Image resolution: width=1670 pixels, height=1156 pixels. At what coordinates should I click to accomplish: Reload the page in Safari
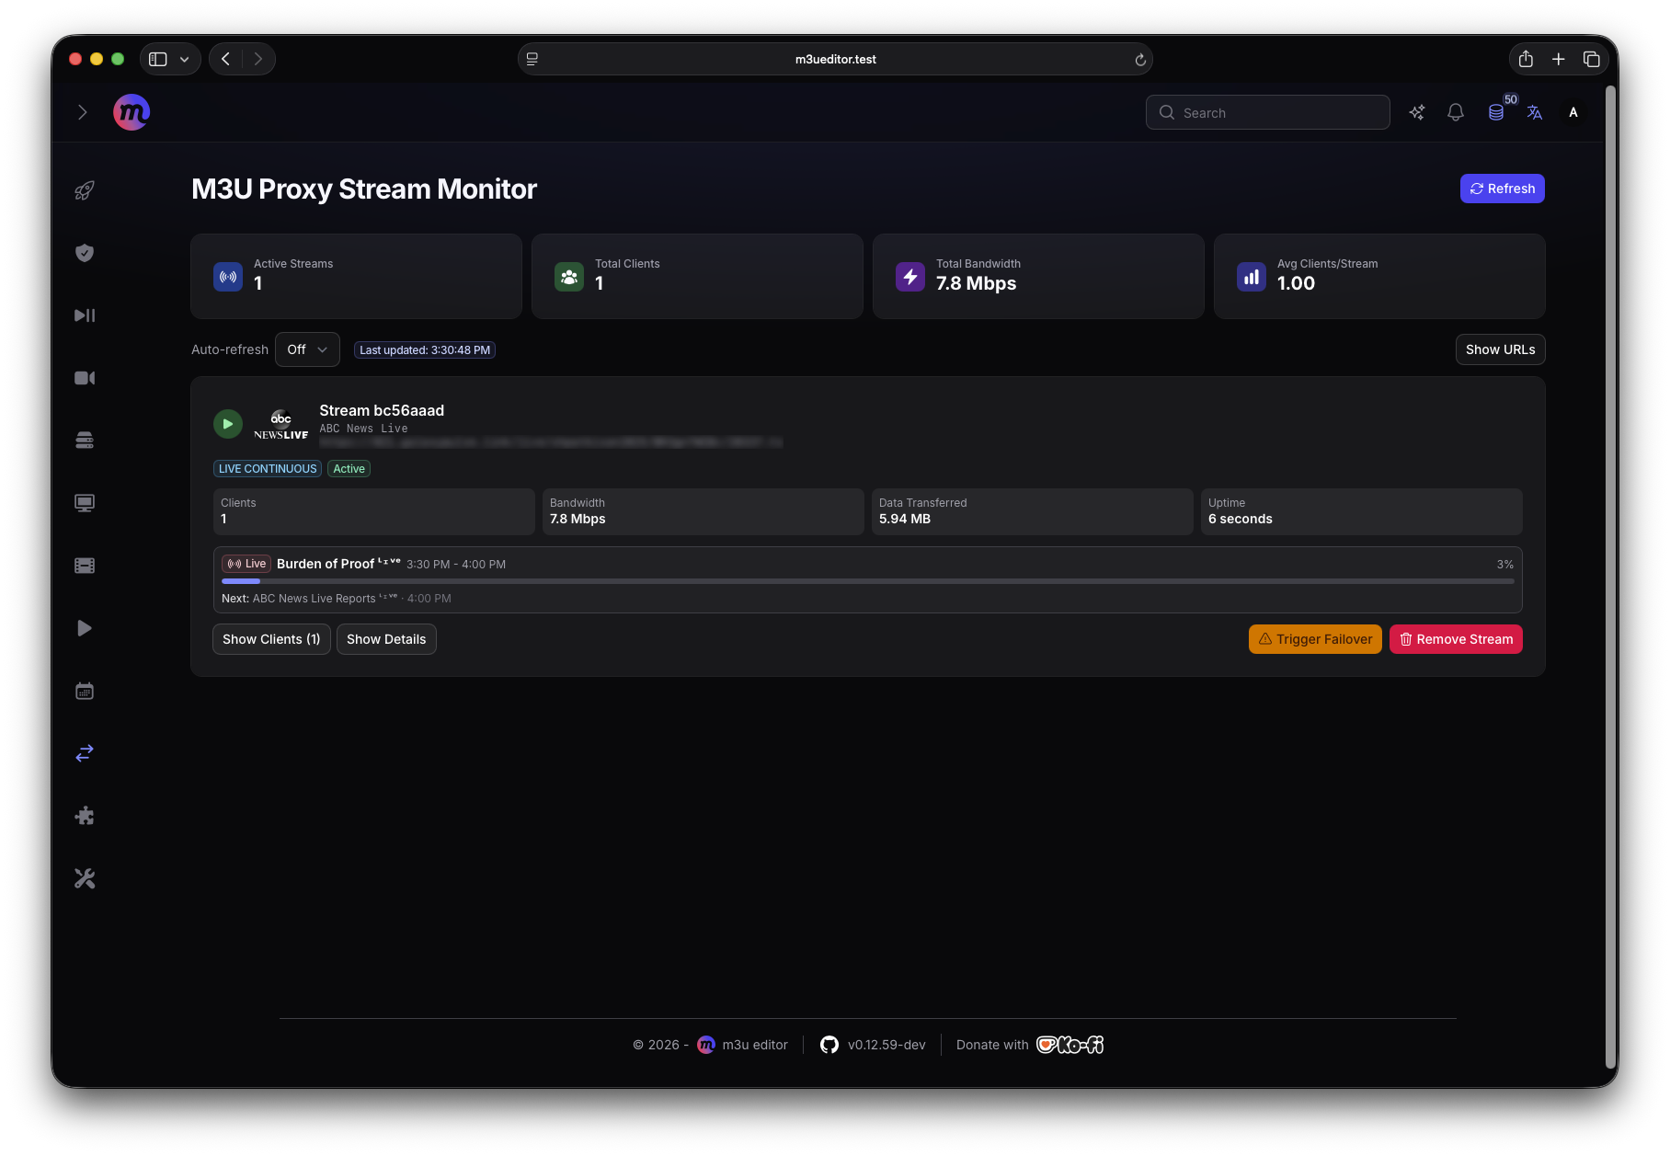(1140, 59)
